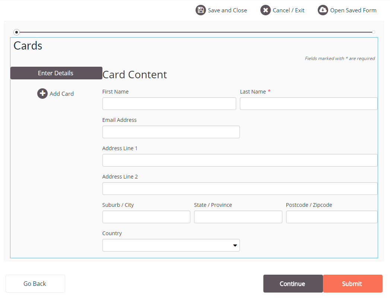
Task: Click the Cards section heading
Action: [28, 45]
